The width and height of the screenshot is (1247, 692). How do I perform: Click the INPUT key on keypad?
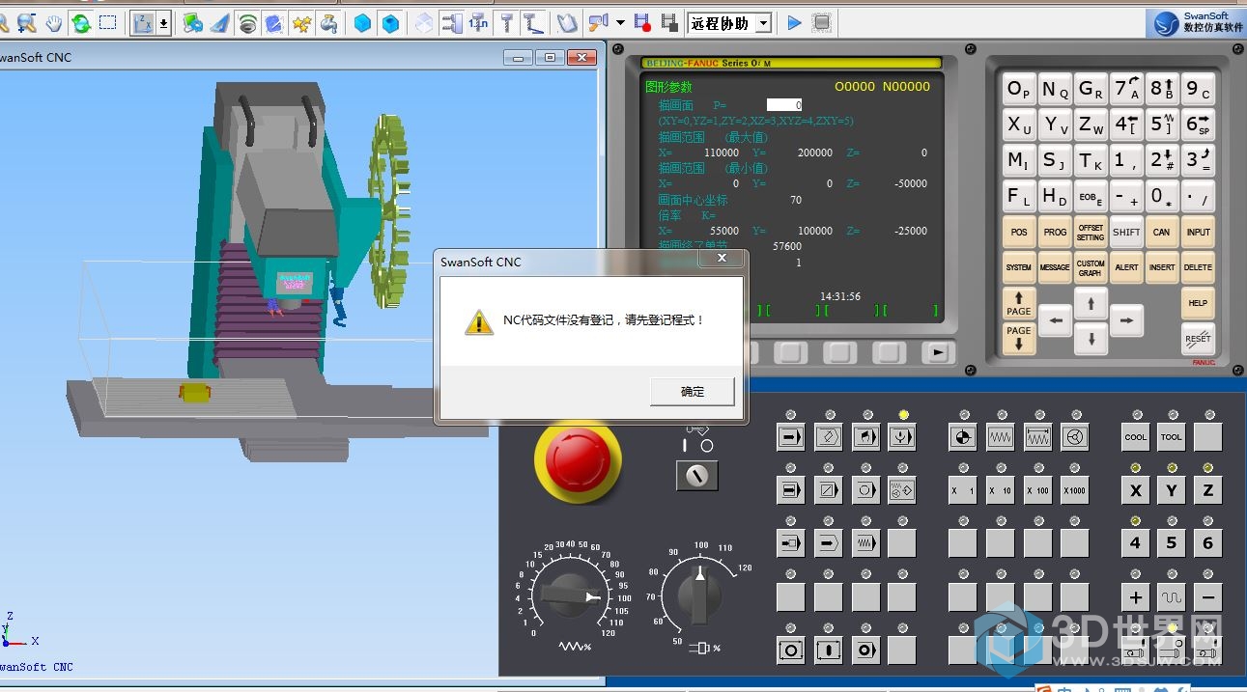click(1198, 232)
